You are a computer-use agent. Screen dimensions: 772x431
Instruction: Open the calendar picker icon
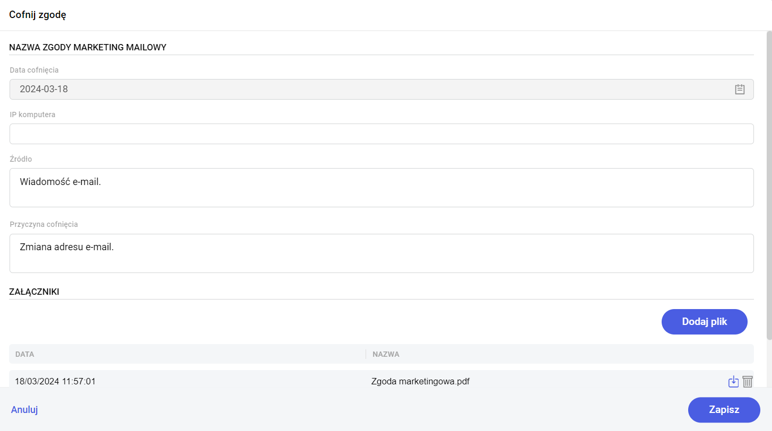[x=740, y=89]
